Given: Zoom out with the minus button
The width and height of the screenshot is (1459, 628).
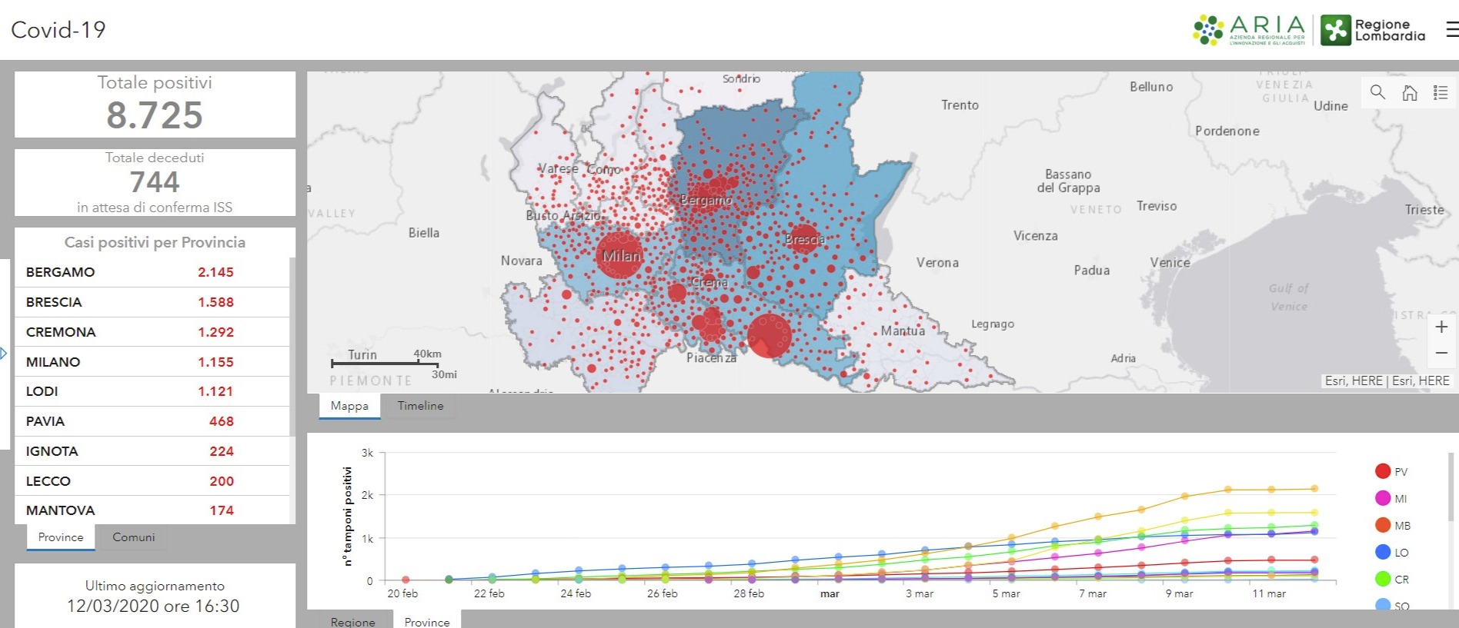Looking at the screenshot, I should pos(1441,353).
